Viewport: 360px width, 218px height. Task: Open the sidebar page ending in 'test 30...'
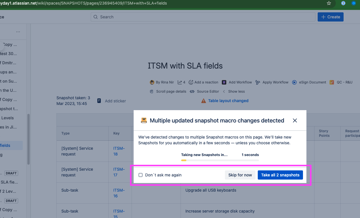coord(8,54)
